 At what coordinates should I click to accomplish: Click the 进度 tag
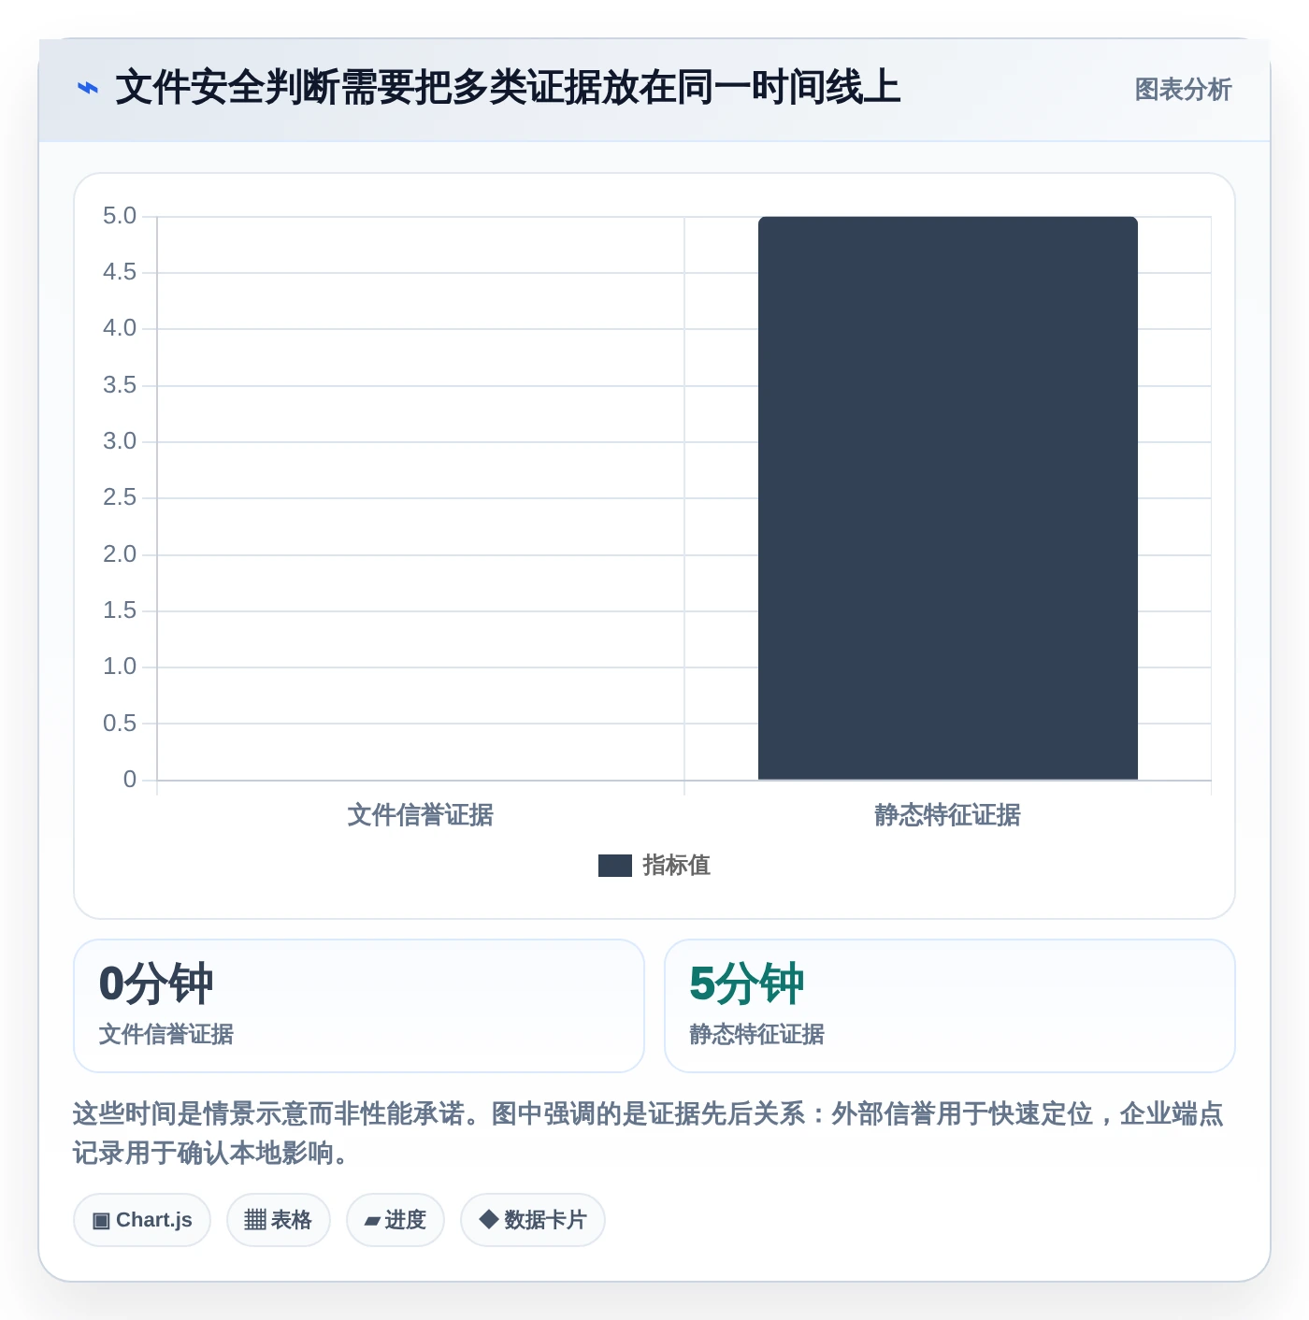pyautogui.click(x=396, y=1220)
